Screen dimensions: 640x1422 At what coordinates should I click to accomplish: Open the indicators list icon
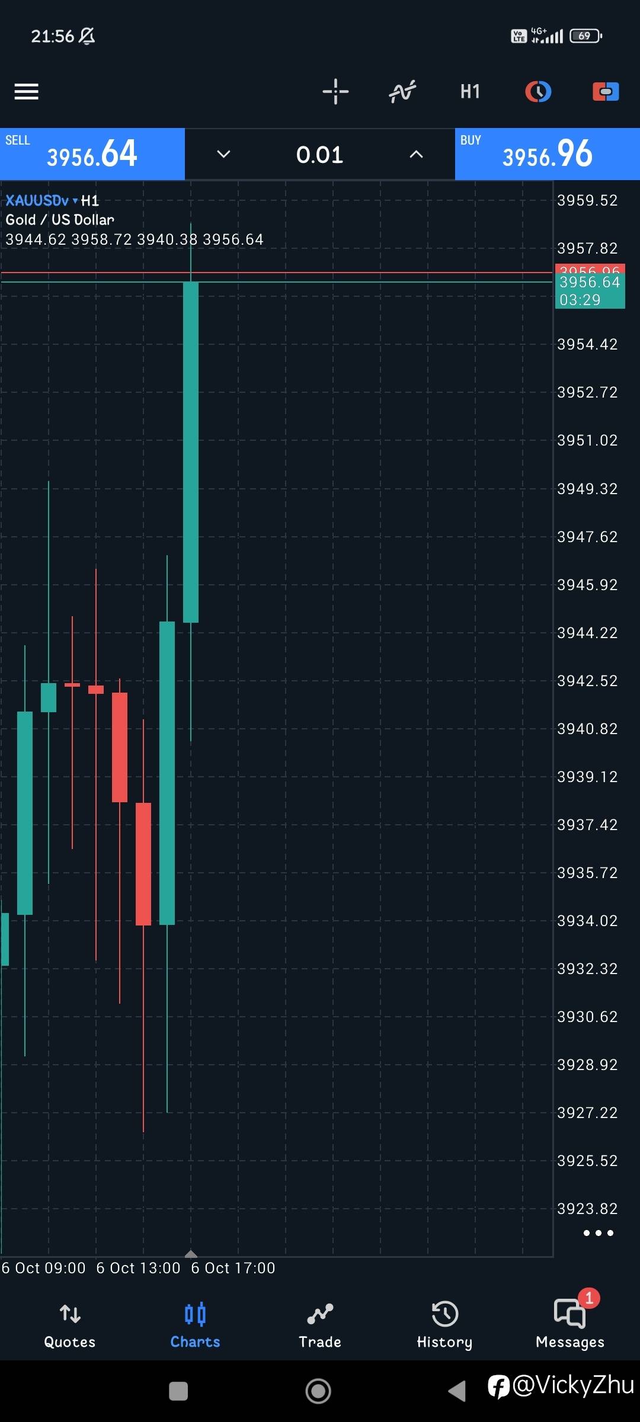402,92
